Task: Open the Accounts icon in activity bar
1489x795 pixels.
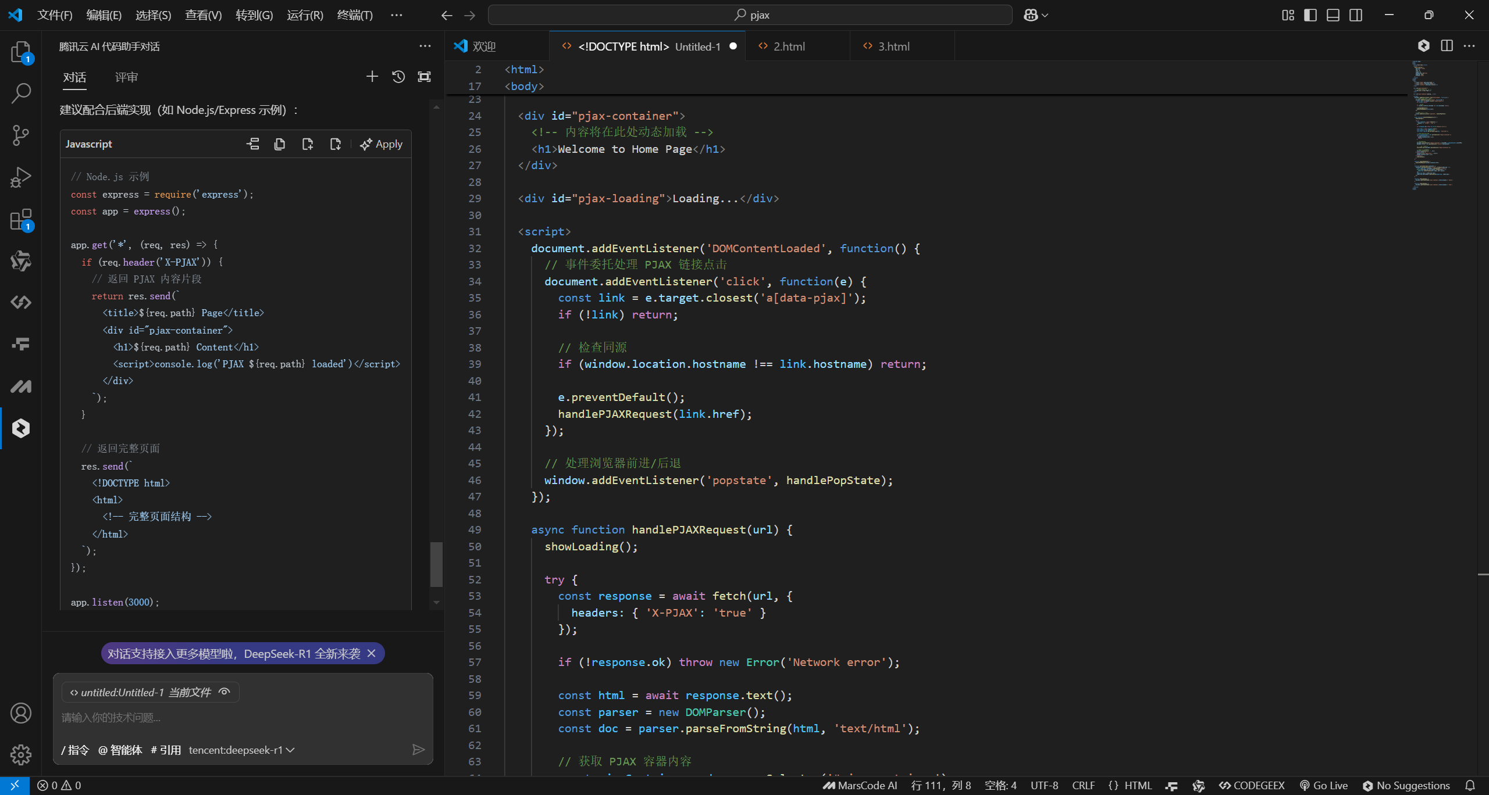Action: tap(21, 713)
